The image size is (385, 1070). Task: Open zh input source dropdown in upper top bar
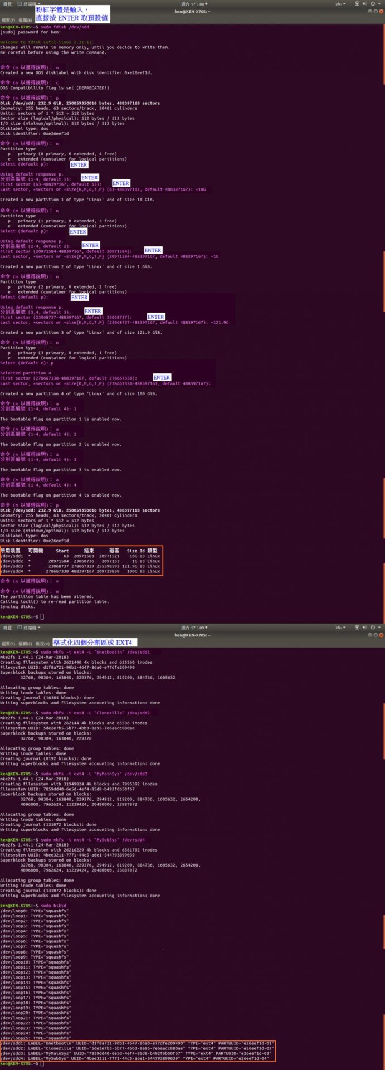click(x=340, y=3)
